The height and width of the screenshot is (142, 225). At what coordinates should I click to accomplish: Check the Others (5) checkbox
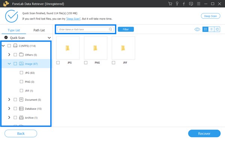coord(15,55)
